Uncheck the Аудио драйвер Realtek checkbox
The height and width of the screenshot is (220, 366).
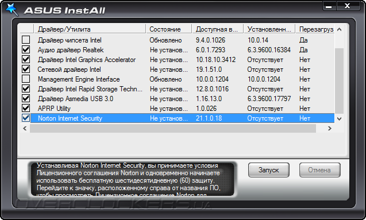26,49
